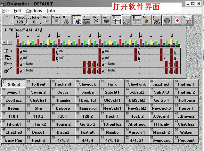204x151 pixels.
Task: Choose the Bossa pattern button
Action: click(63, 92)
